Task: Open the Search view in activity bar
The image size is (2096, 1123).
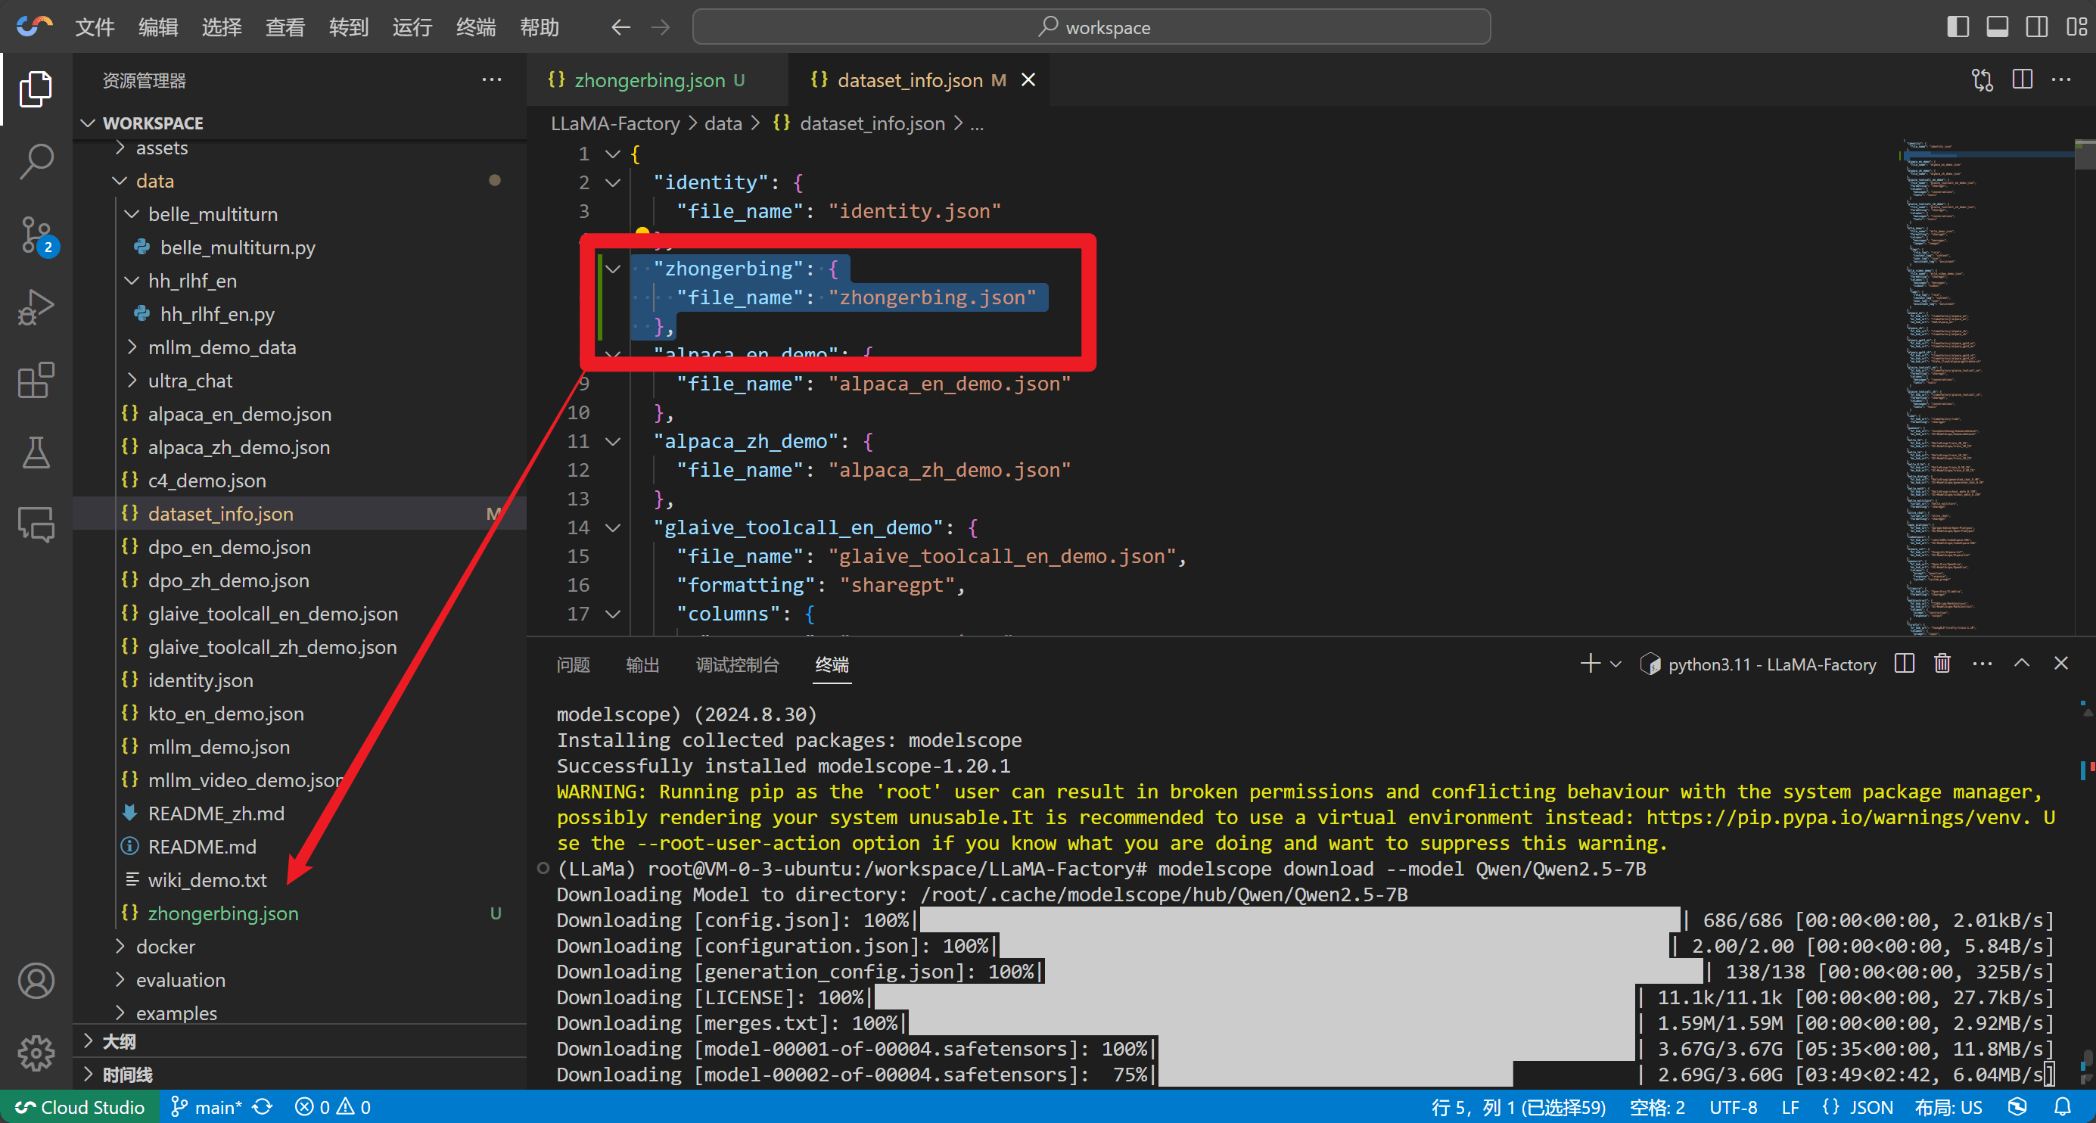Action: (x=36, y=160)
